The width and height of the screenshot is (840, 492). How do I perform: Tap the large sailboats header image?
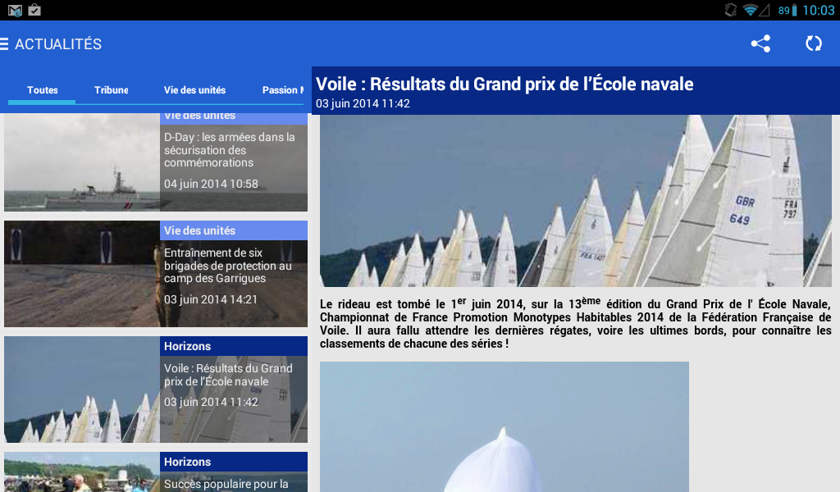(x=575, y=201)
